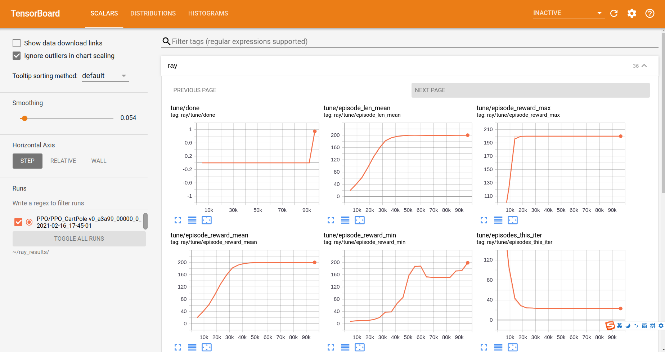The height and width of the screenshot is (352, 665).
Task: Expand tune/episode_reward_mean chart to full size
Action: point(178,347)
